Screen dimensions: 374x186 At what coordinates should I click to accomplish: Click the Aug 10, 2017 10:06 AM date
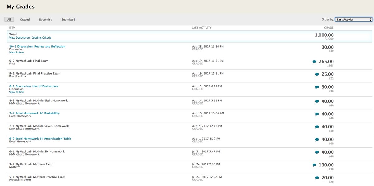point(208,113)
